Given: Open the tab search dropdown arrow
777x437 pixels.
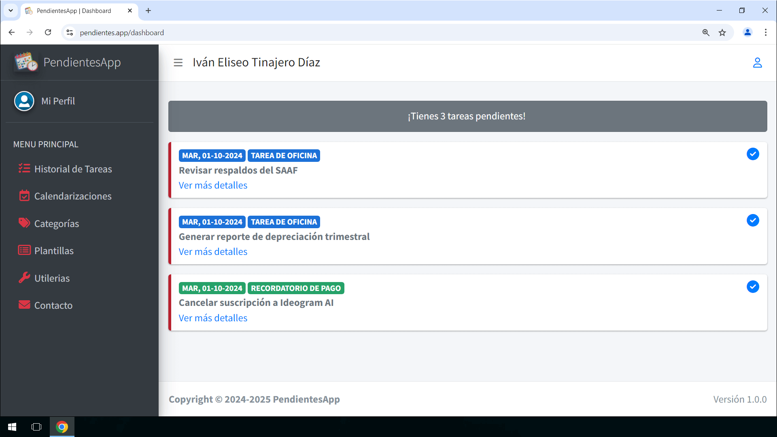Looking at the screenshot, I should [11, 11].
